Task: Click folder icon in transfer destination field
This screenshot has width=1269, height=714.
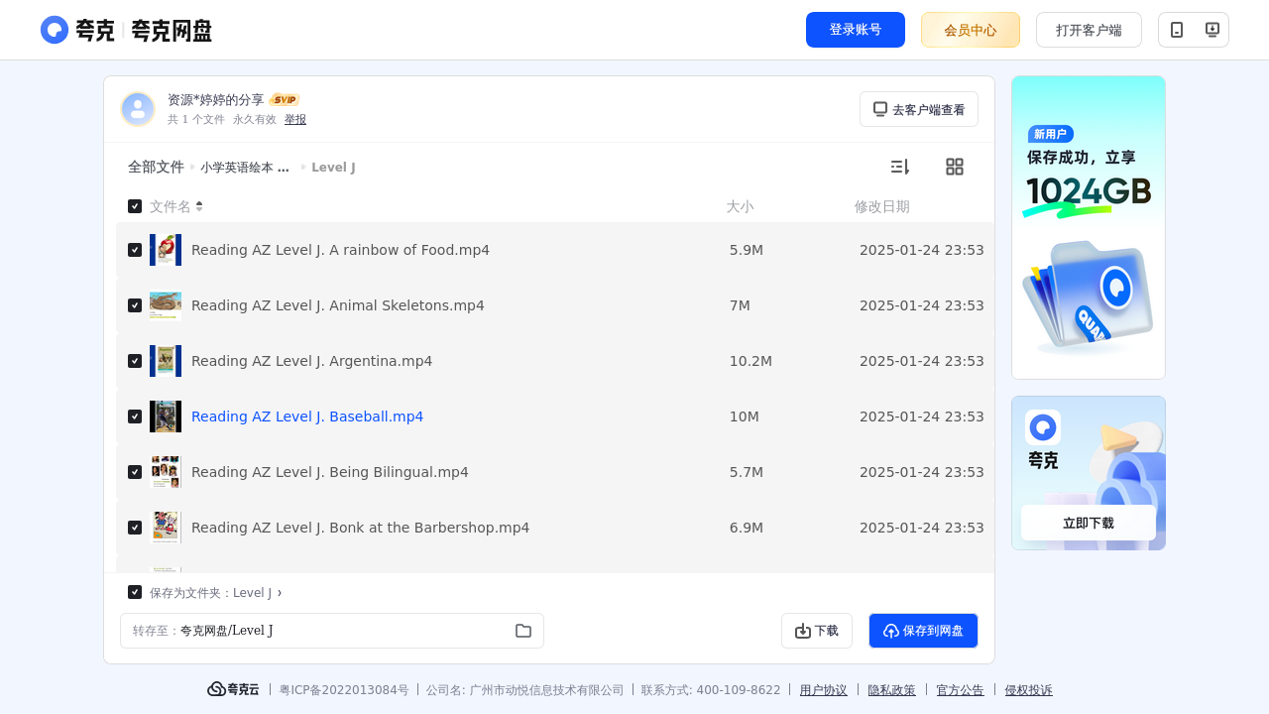Action: pos(523,631)
